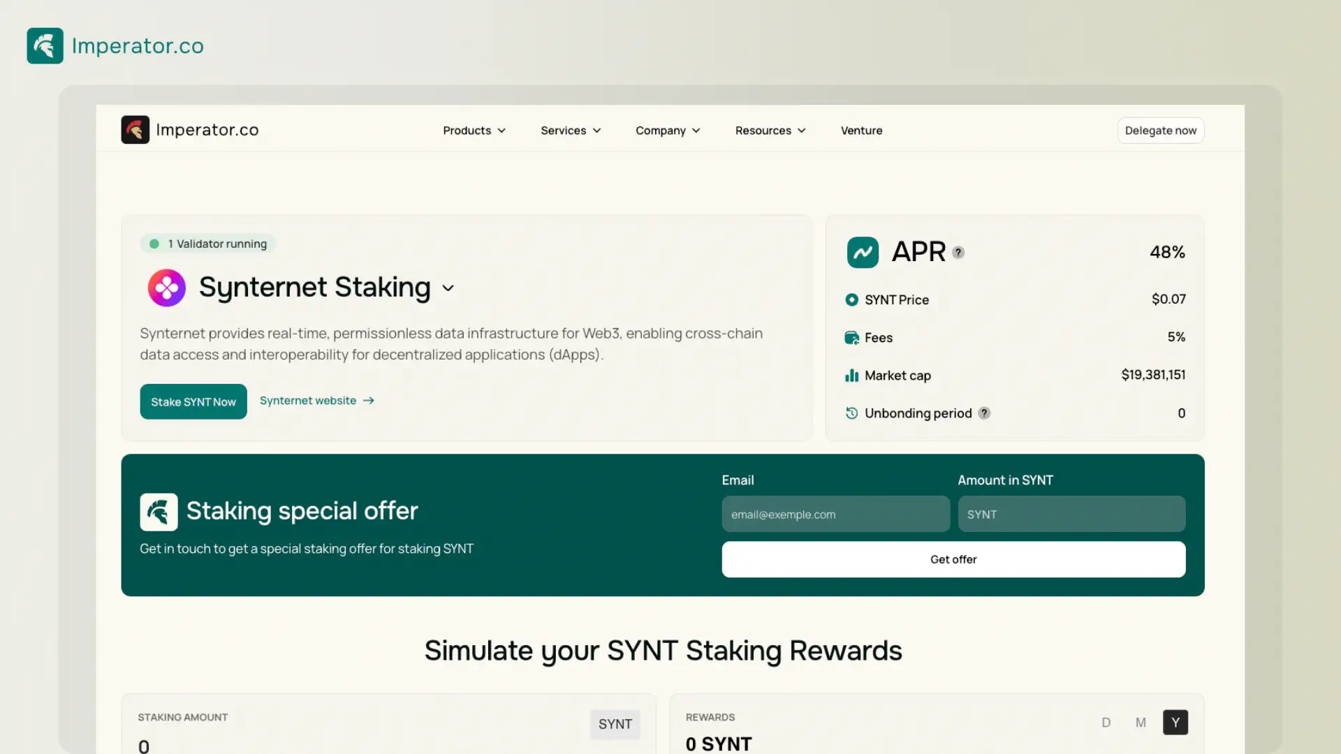Click the green validator status dot
This screenshot has height=754, width=1341.
[x=154, y=244]
